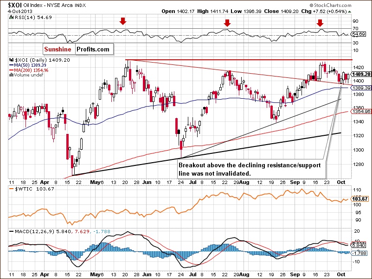The image size is (372, 279).
Task: Click the 'Oil Index - NYSE Arca INDX' subtitle
Action: pos(55,5)
